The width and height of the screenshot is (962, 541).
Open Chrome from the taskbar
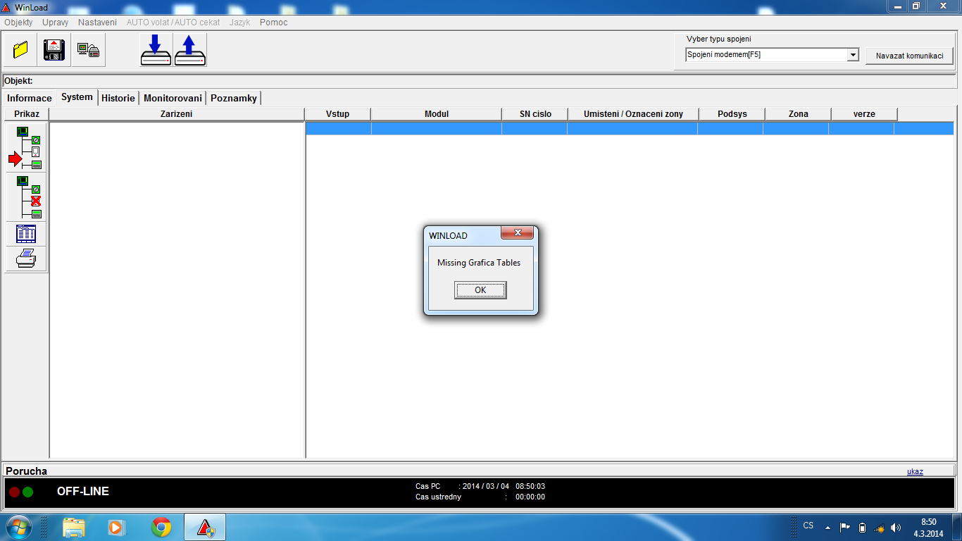coord(161,527)
